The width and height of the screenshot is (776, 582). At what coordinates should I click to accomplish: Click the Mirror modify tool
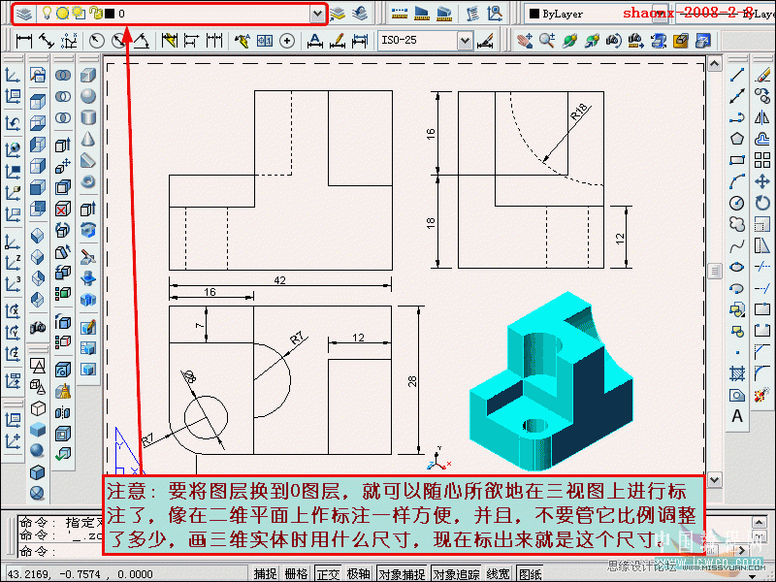[762, 117]
